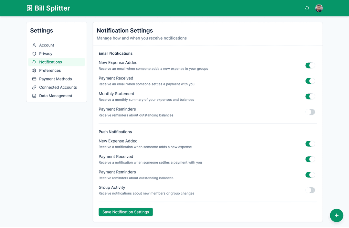Click the Notifications bell icon in sidebar
This screenshot has height=228, width=349.
(34, 62)
